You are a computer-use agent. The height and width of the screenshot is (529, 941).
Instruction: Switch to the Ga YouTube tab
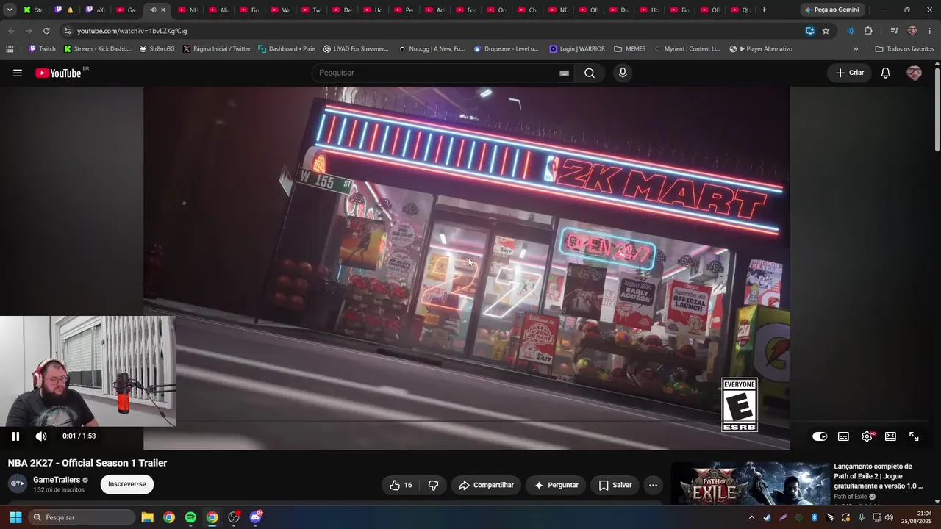126,10
